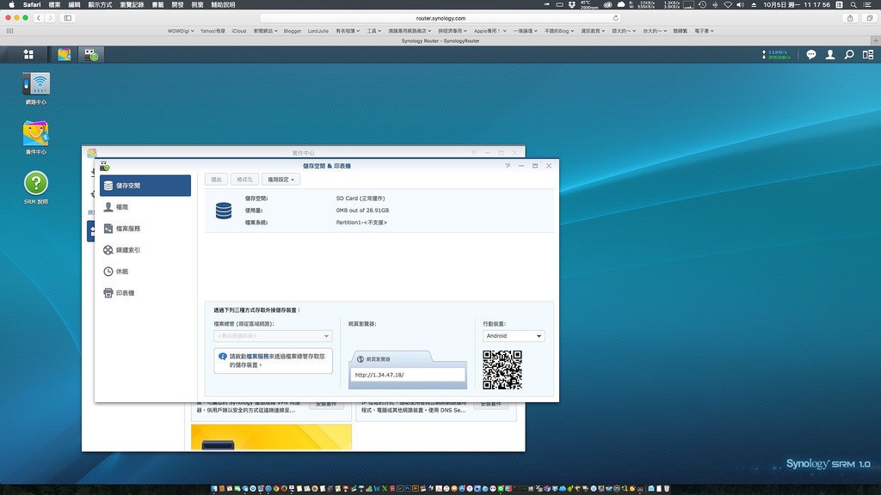Screen dimensions: 881x495
Task: Expand the 新聞網站 bookmarks folder
Action: (265, 31)
